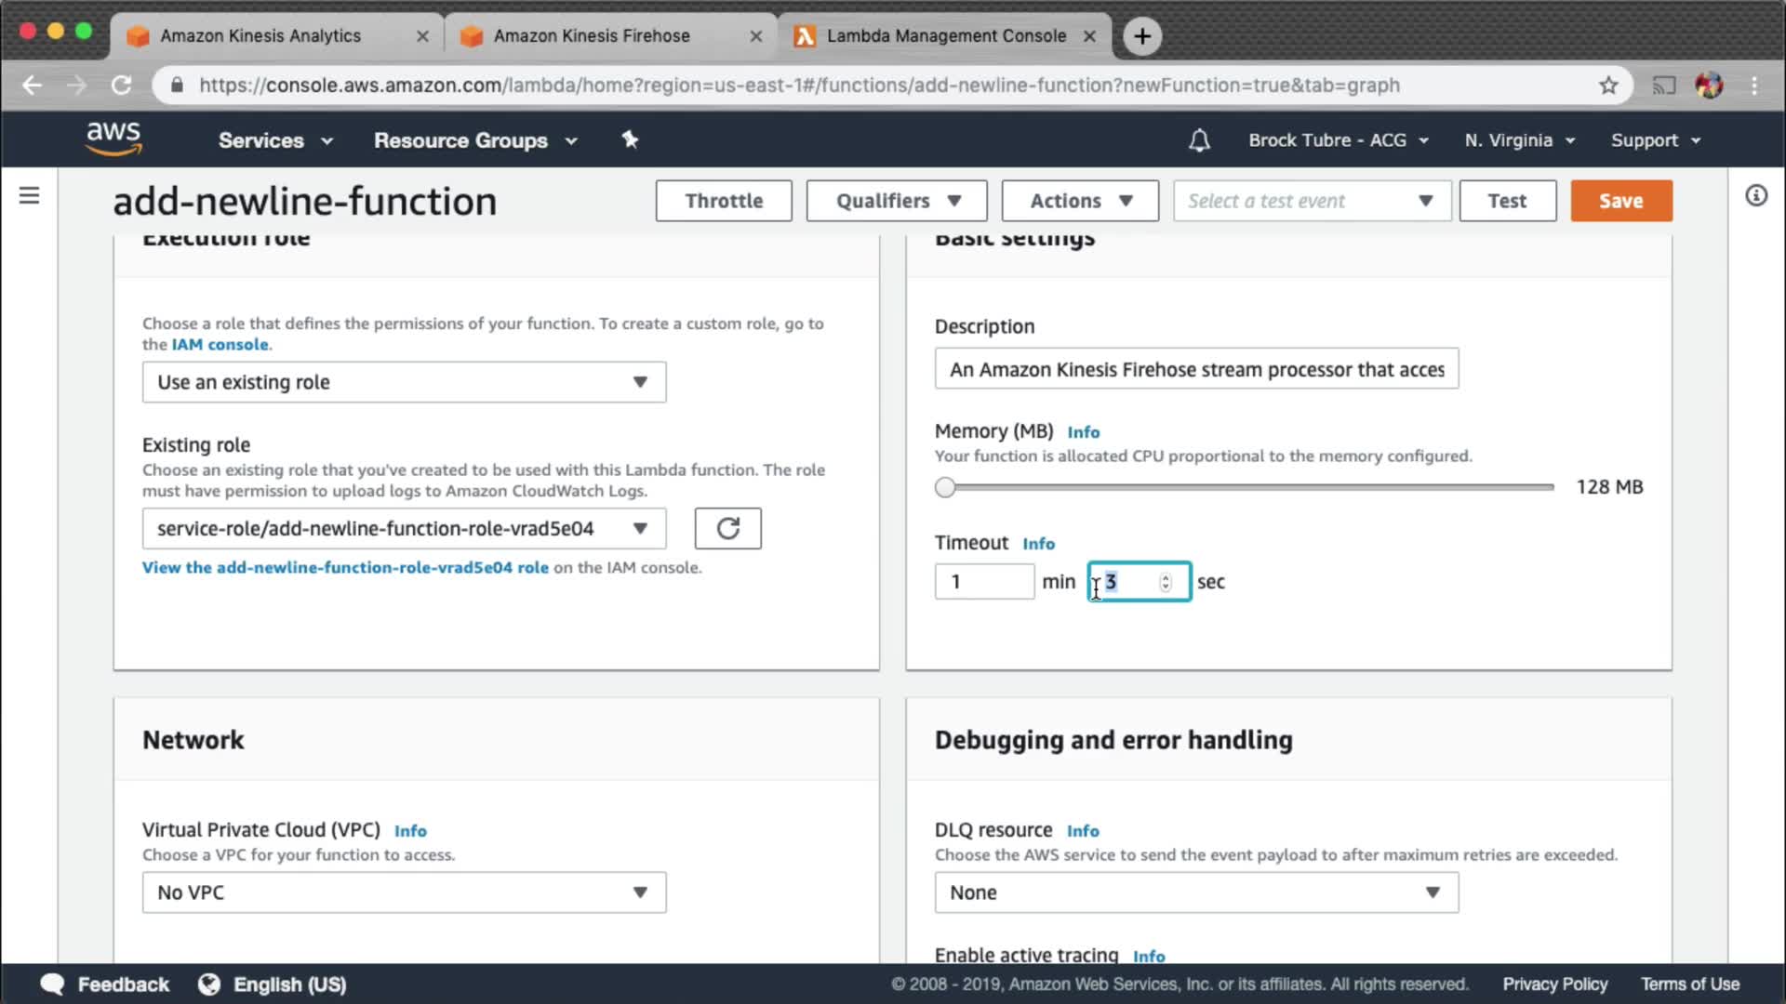Switch to the Amazon Kinesis Firehose tab

(x=592, y=35)
